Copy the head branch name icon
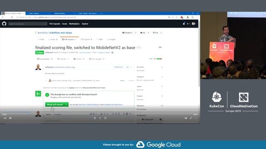 coord(113,53)
